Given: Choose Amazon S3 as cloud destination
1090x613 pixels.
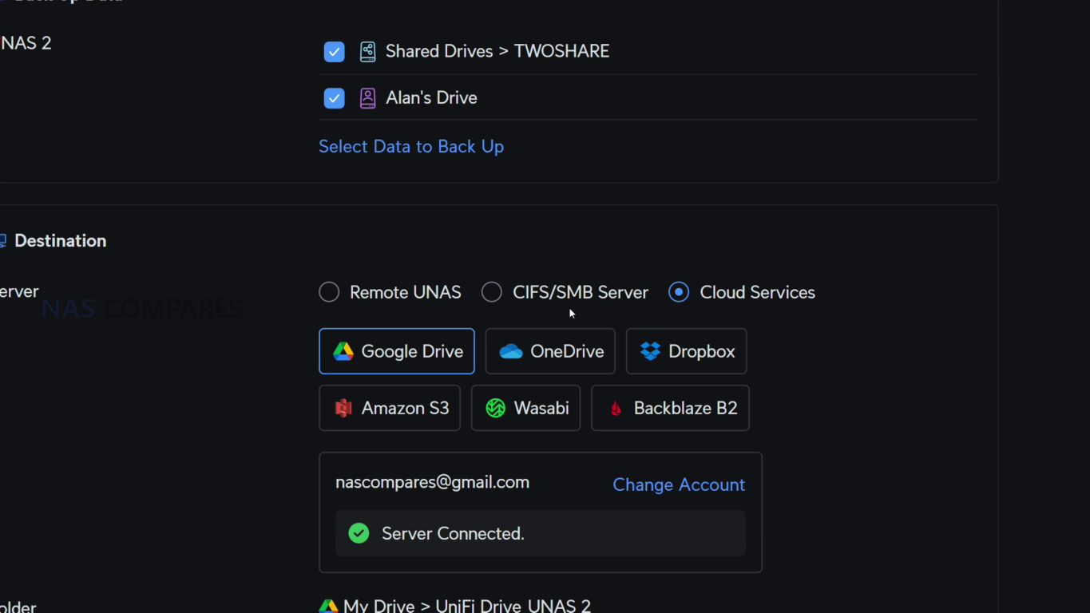Looking at the screenshot, I should point(390,408).
